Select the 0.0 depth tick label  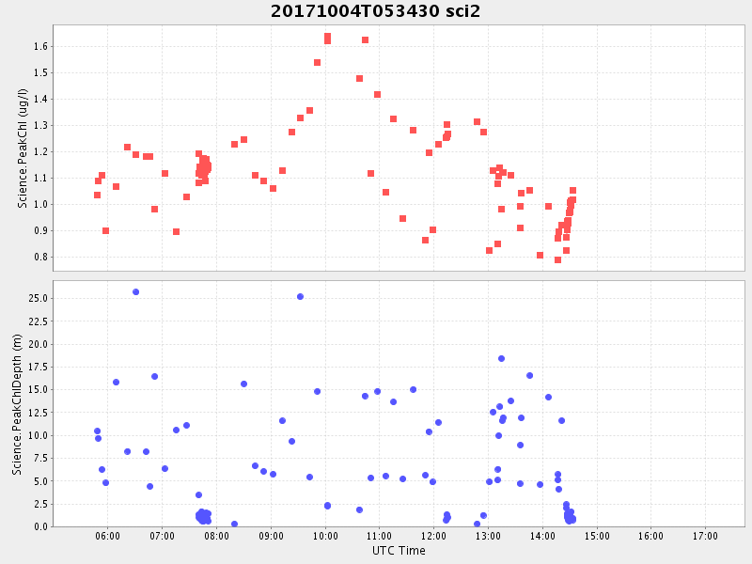point(39,526)
